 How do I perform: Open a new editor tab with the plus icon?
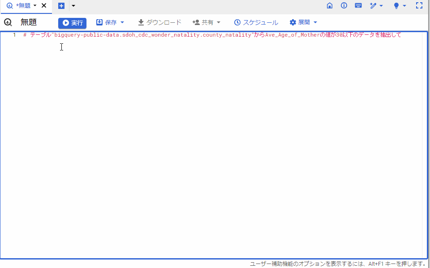(61, 6)
